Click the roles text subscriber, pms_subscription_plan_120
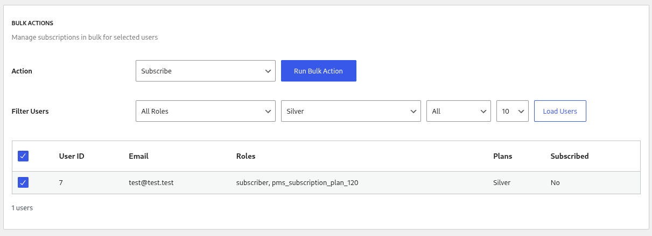Screen dimensions: 652x236 click(297, 182)
